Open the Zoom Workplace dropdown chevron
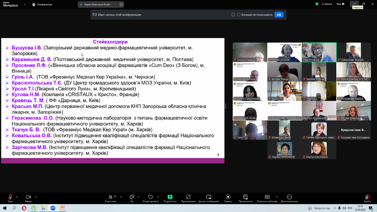 coord(25,4)
